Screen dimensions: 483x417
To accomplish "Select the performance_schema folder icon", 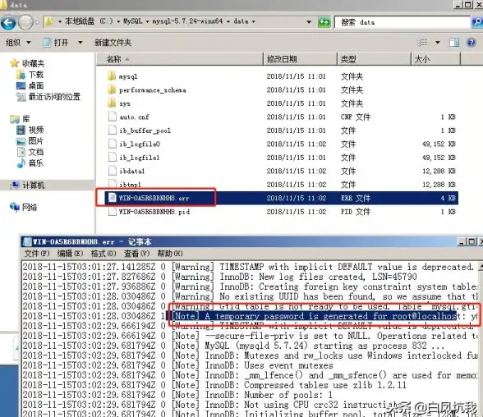I will coord(112,89).
